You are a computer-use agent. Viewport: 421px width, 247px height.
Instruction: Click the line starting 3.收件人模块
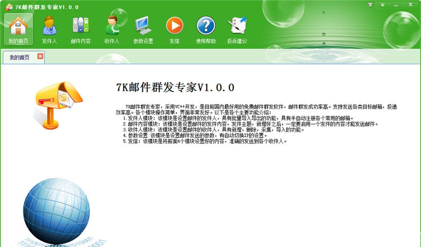click(x=213, y=130)
